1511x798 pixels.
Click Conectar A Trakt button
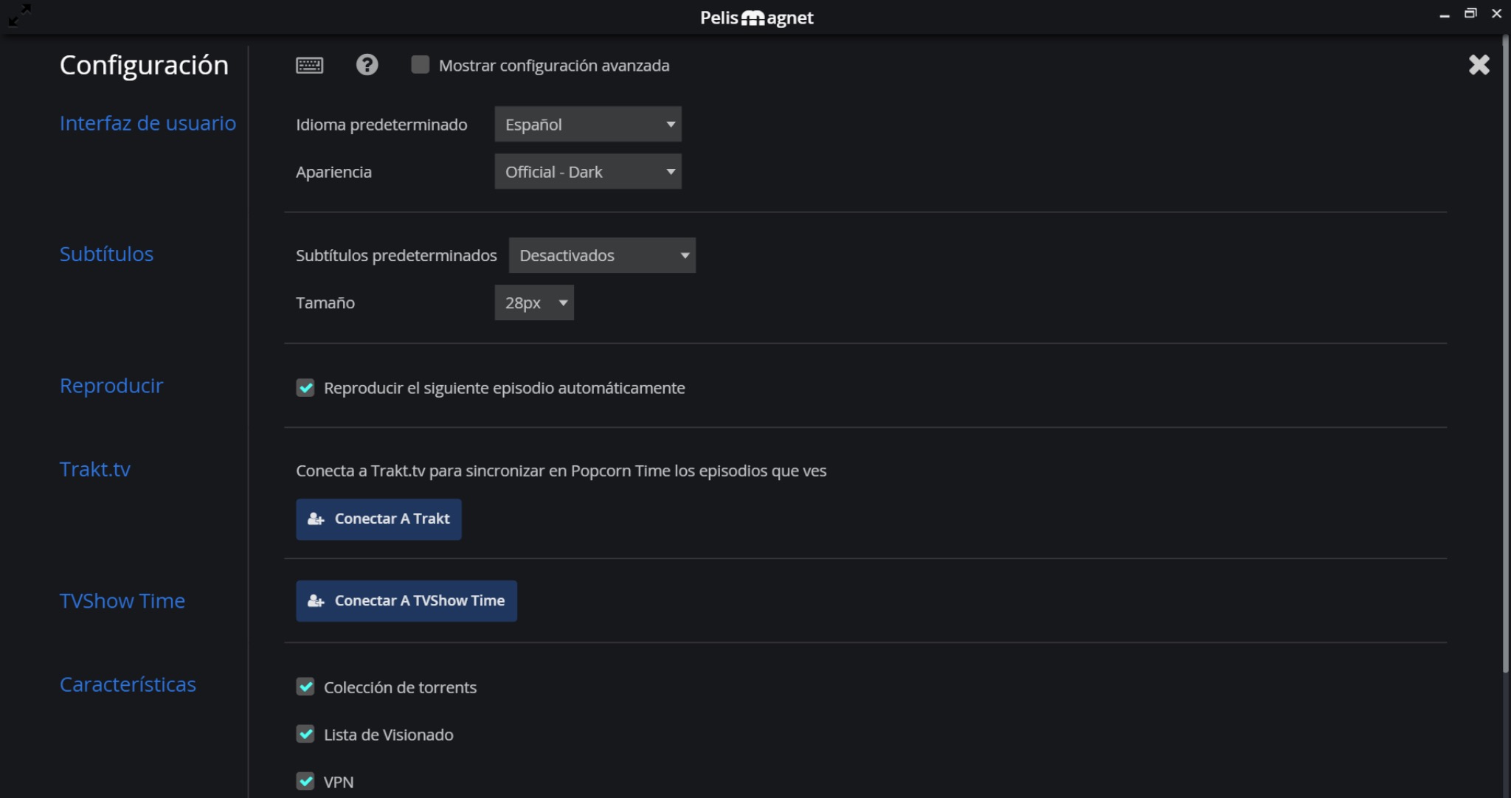(x=378, y=519)
